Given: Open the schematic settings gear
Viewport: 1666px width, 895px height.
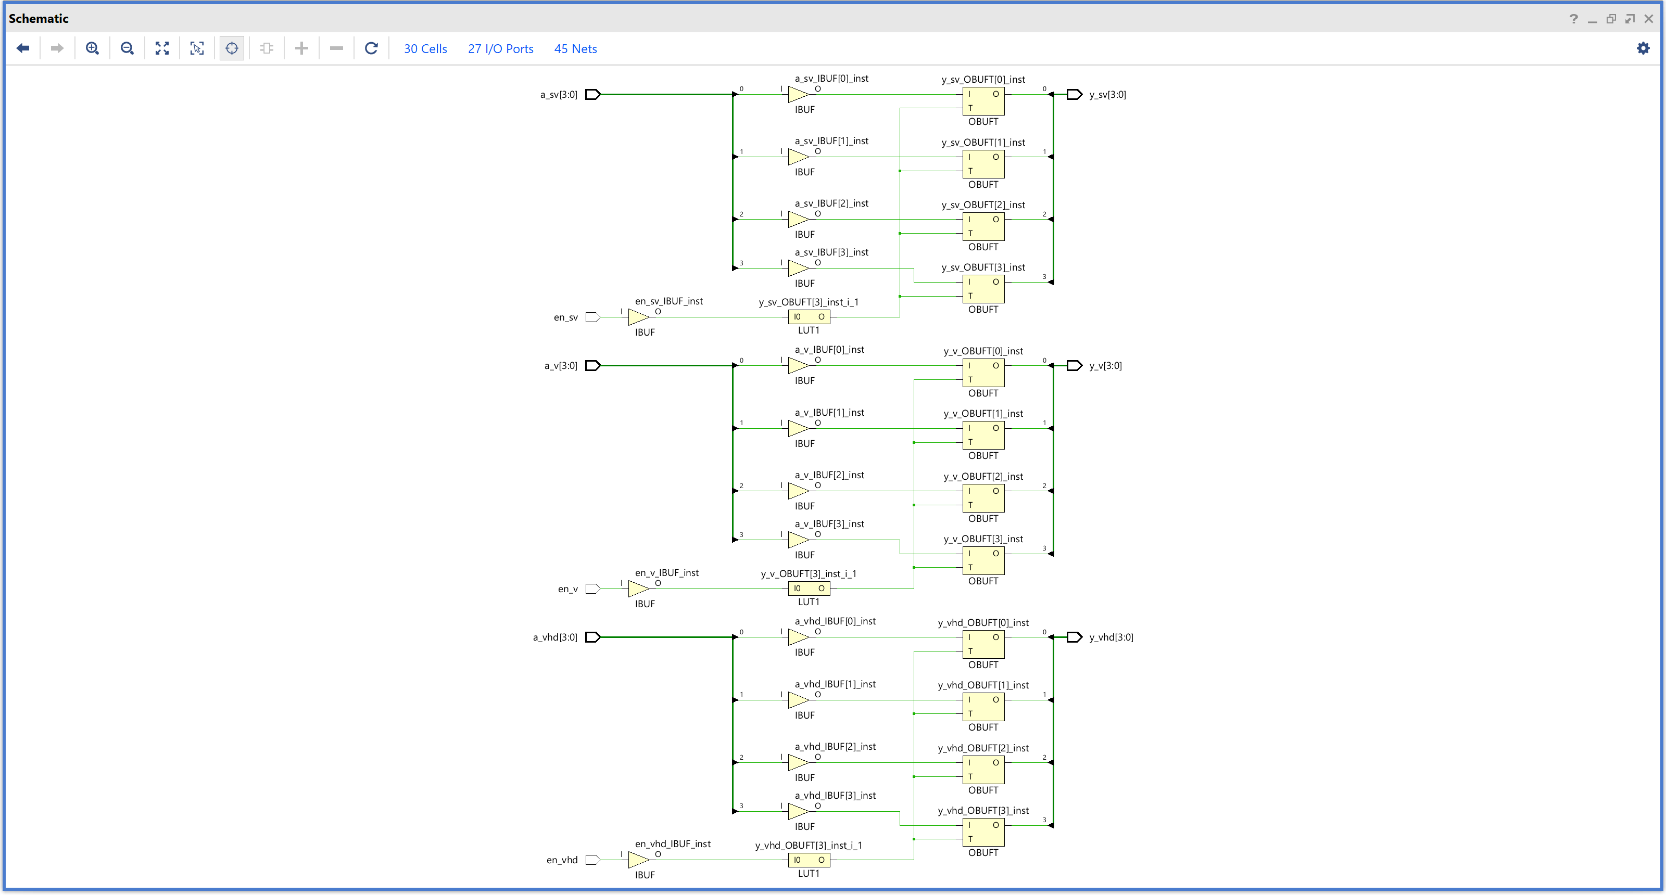Looking at the screenshot, I should pyautogui.click(x=1643, y=48).
